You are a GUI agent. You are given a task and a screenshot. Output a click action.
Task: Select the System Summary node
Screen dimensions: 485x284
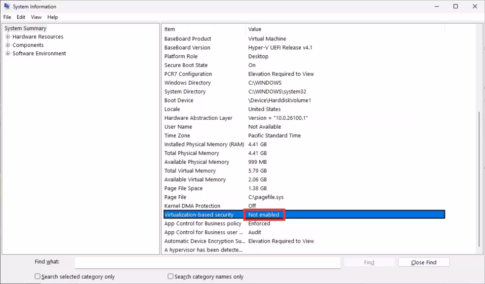click(x=25, y=28)
